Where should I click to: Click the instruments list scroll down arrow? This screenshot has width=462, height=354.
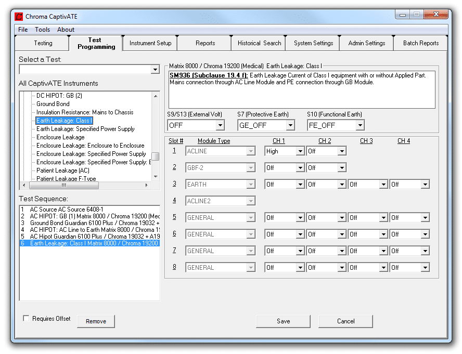click(156, 177)
